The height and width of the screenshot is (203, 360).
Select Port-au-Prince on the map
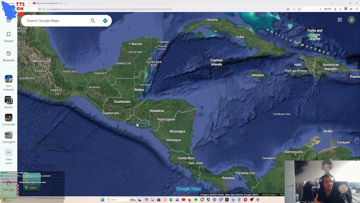click(296, 71)
